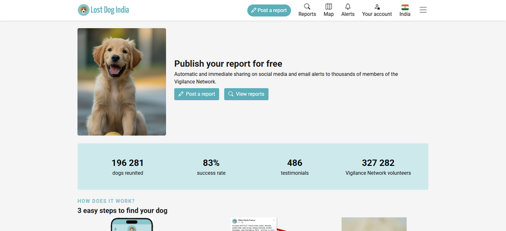Image resolution: width=506 pixels, height=231 pixels.
Task: Click the social media post step image
Action: pyautogui.click(x=254, y=224)
